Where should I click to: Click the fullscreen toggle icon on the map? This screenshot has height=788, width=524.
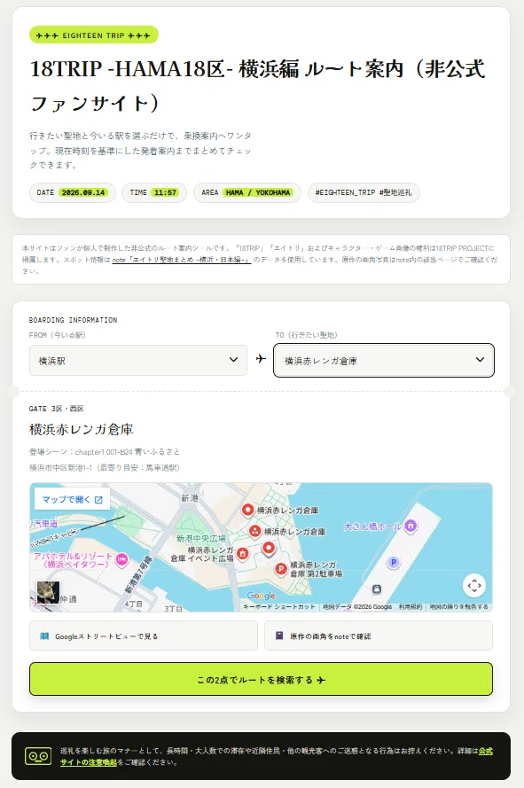pyautogui.click(x=474, y=585)
